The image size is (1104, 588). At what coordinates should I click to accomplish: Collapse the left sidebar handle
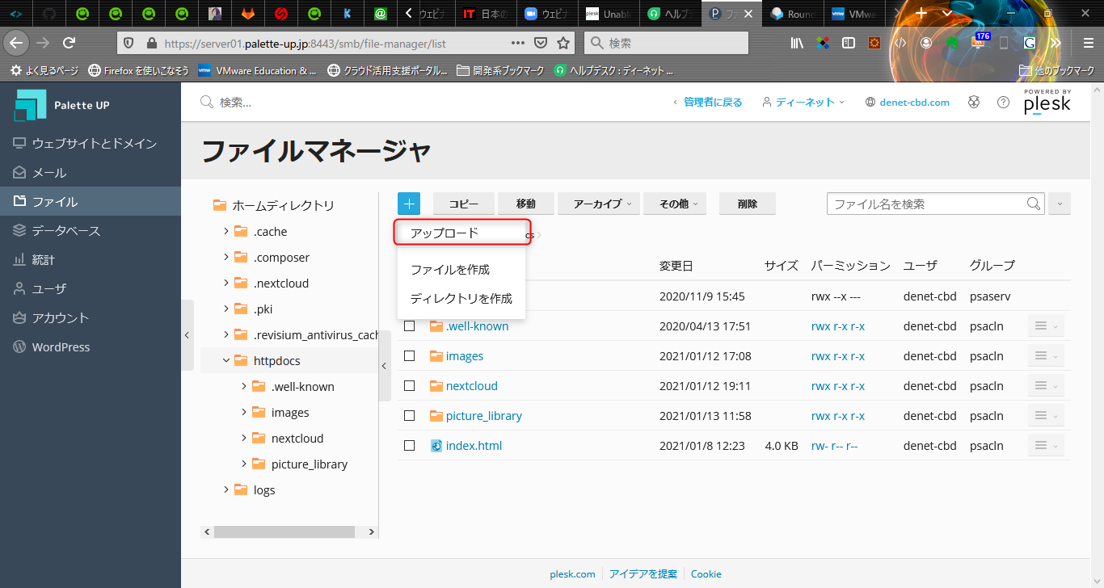[x=188, y=334]
